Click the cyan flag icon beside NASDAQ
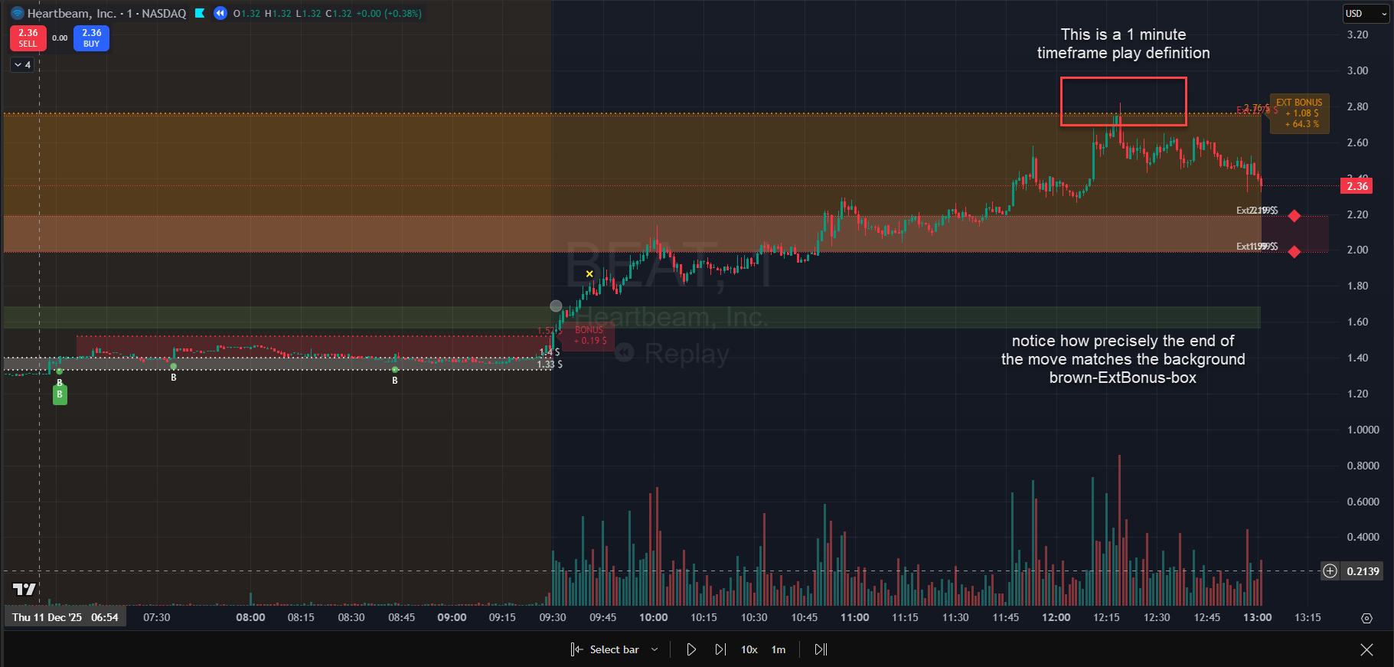The height and width of the screenshot is (667, 1394). [x=200, y=13]
